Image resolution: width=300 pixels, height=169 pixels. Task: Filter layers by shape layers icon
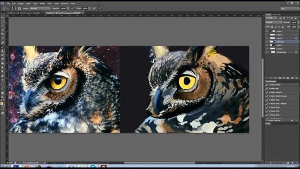[x=292, y=18]
